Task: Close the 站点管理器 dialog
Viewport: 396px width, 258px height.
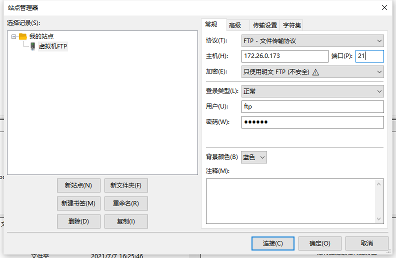Action: (x=384, y=7)
